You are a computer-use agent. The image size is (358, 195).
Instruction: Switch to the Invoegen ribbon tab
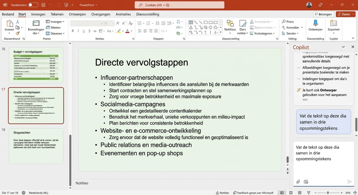[x=38, y=14]
